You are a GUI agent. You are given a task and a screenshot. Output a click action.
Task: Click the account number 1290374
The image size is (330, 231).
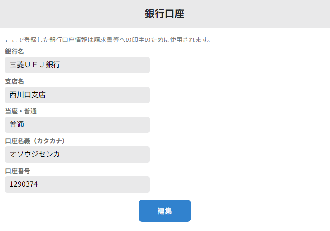pos(24,184)
